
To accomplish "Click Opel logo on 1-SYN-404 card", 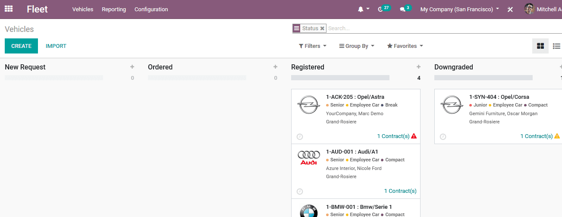I will click(452, 105).
